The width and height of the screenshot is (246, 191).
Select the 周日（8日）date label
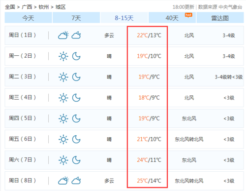point(22,181)
